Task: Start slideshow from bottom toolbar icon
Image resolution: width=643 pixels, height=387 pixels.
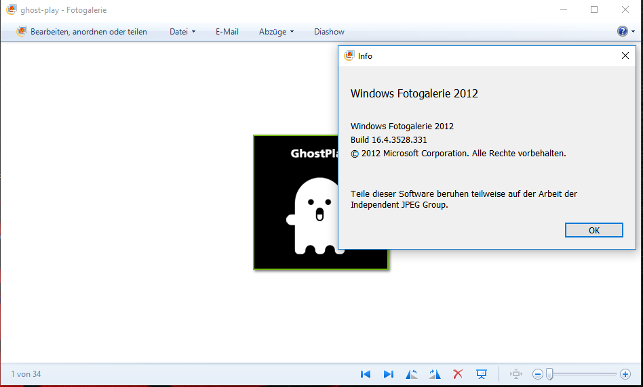Action: [482, 374]
